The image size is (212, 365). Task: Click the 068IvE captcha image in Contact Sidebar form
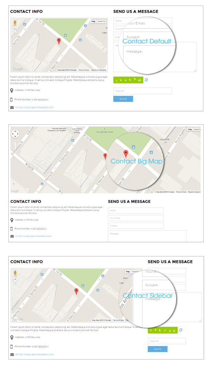point(163,330)
